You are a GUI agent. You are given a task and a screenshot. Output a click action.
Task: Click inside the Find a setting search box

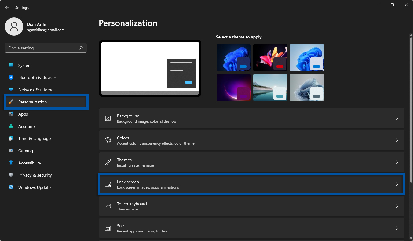pyautogui.click(x=43, y=48)
